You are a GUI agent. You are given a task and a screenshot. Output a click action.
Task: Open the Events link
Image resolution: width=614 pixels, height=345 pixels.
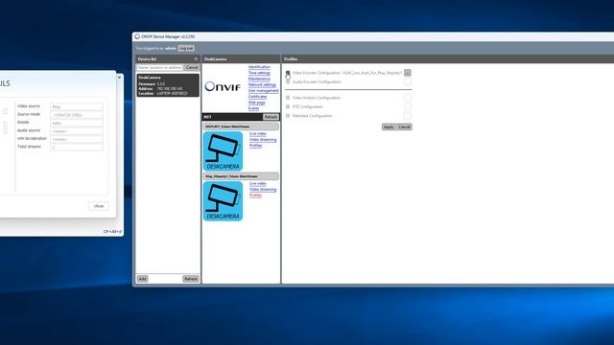[x=253, y=108]
